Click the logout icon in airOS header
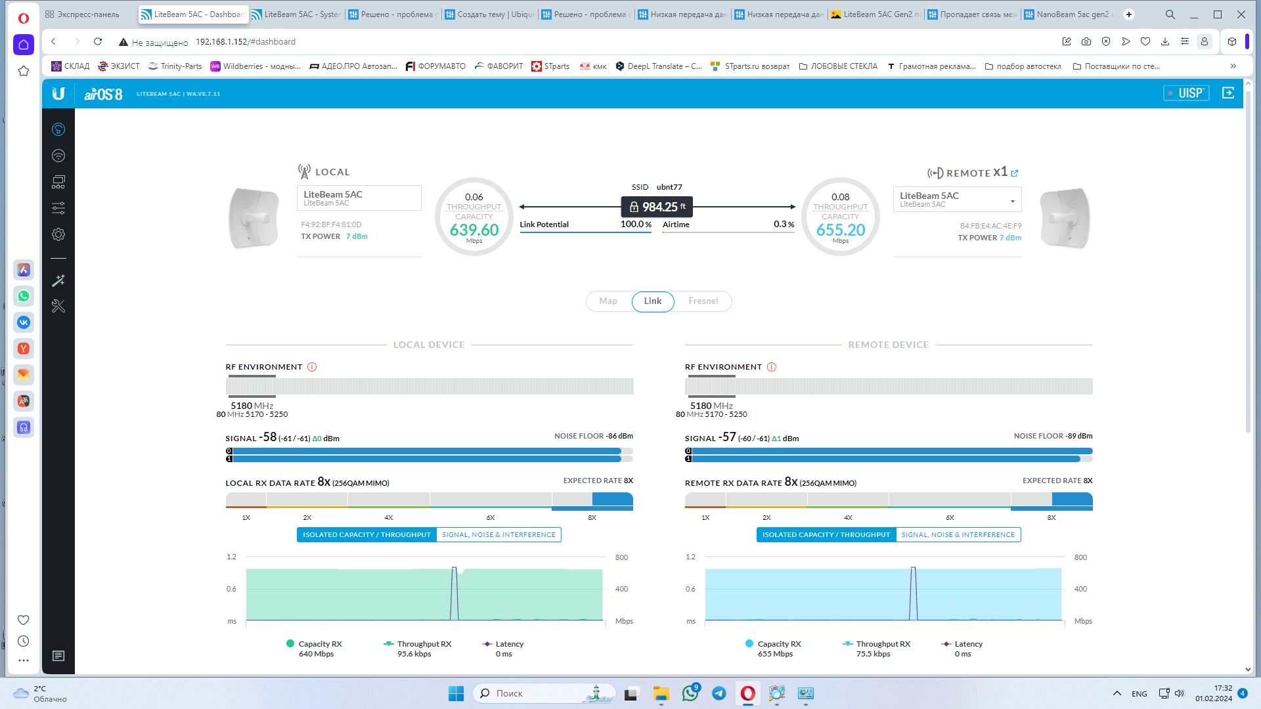1261x709 pixels. coord(1228,93)
